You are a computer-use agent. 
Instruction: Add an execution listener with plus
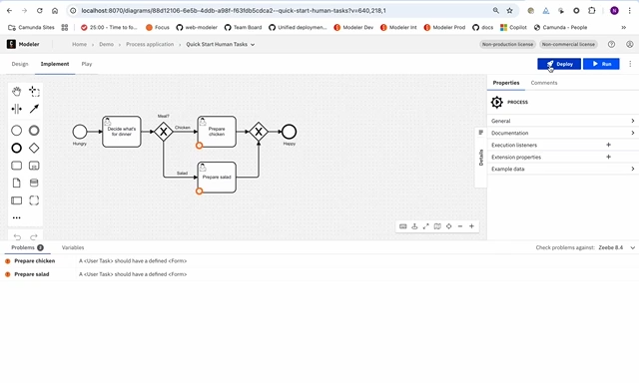(608, 145)
